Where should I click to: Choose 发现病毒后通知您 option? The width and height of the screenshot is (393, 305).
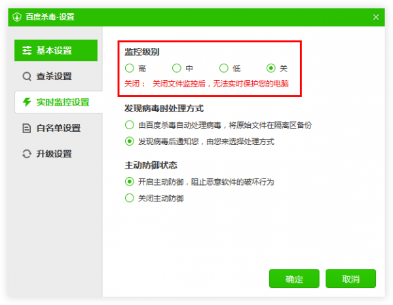point(130,141)
